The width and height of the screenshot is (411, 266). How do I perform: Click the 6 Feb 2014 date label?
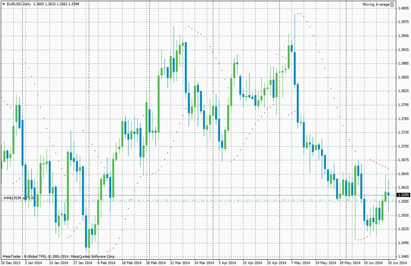[x=106, y=263]
